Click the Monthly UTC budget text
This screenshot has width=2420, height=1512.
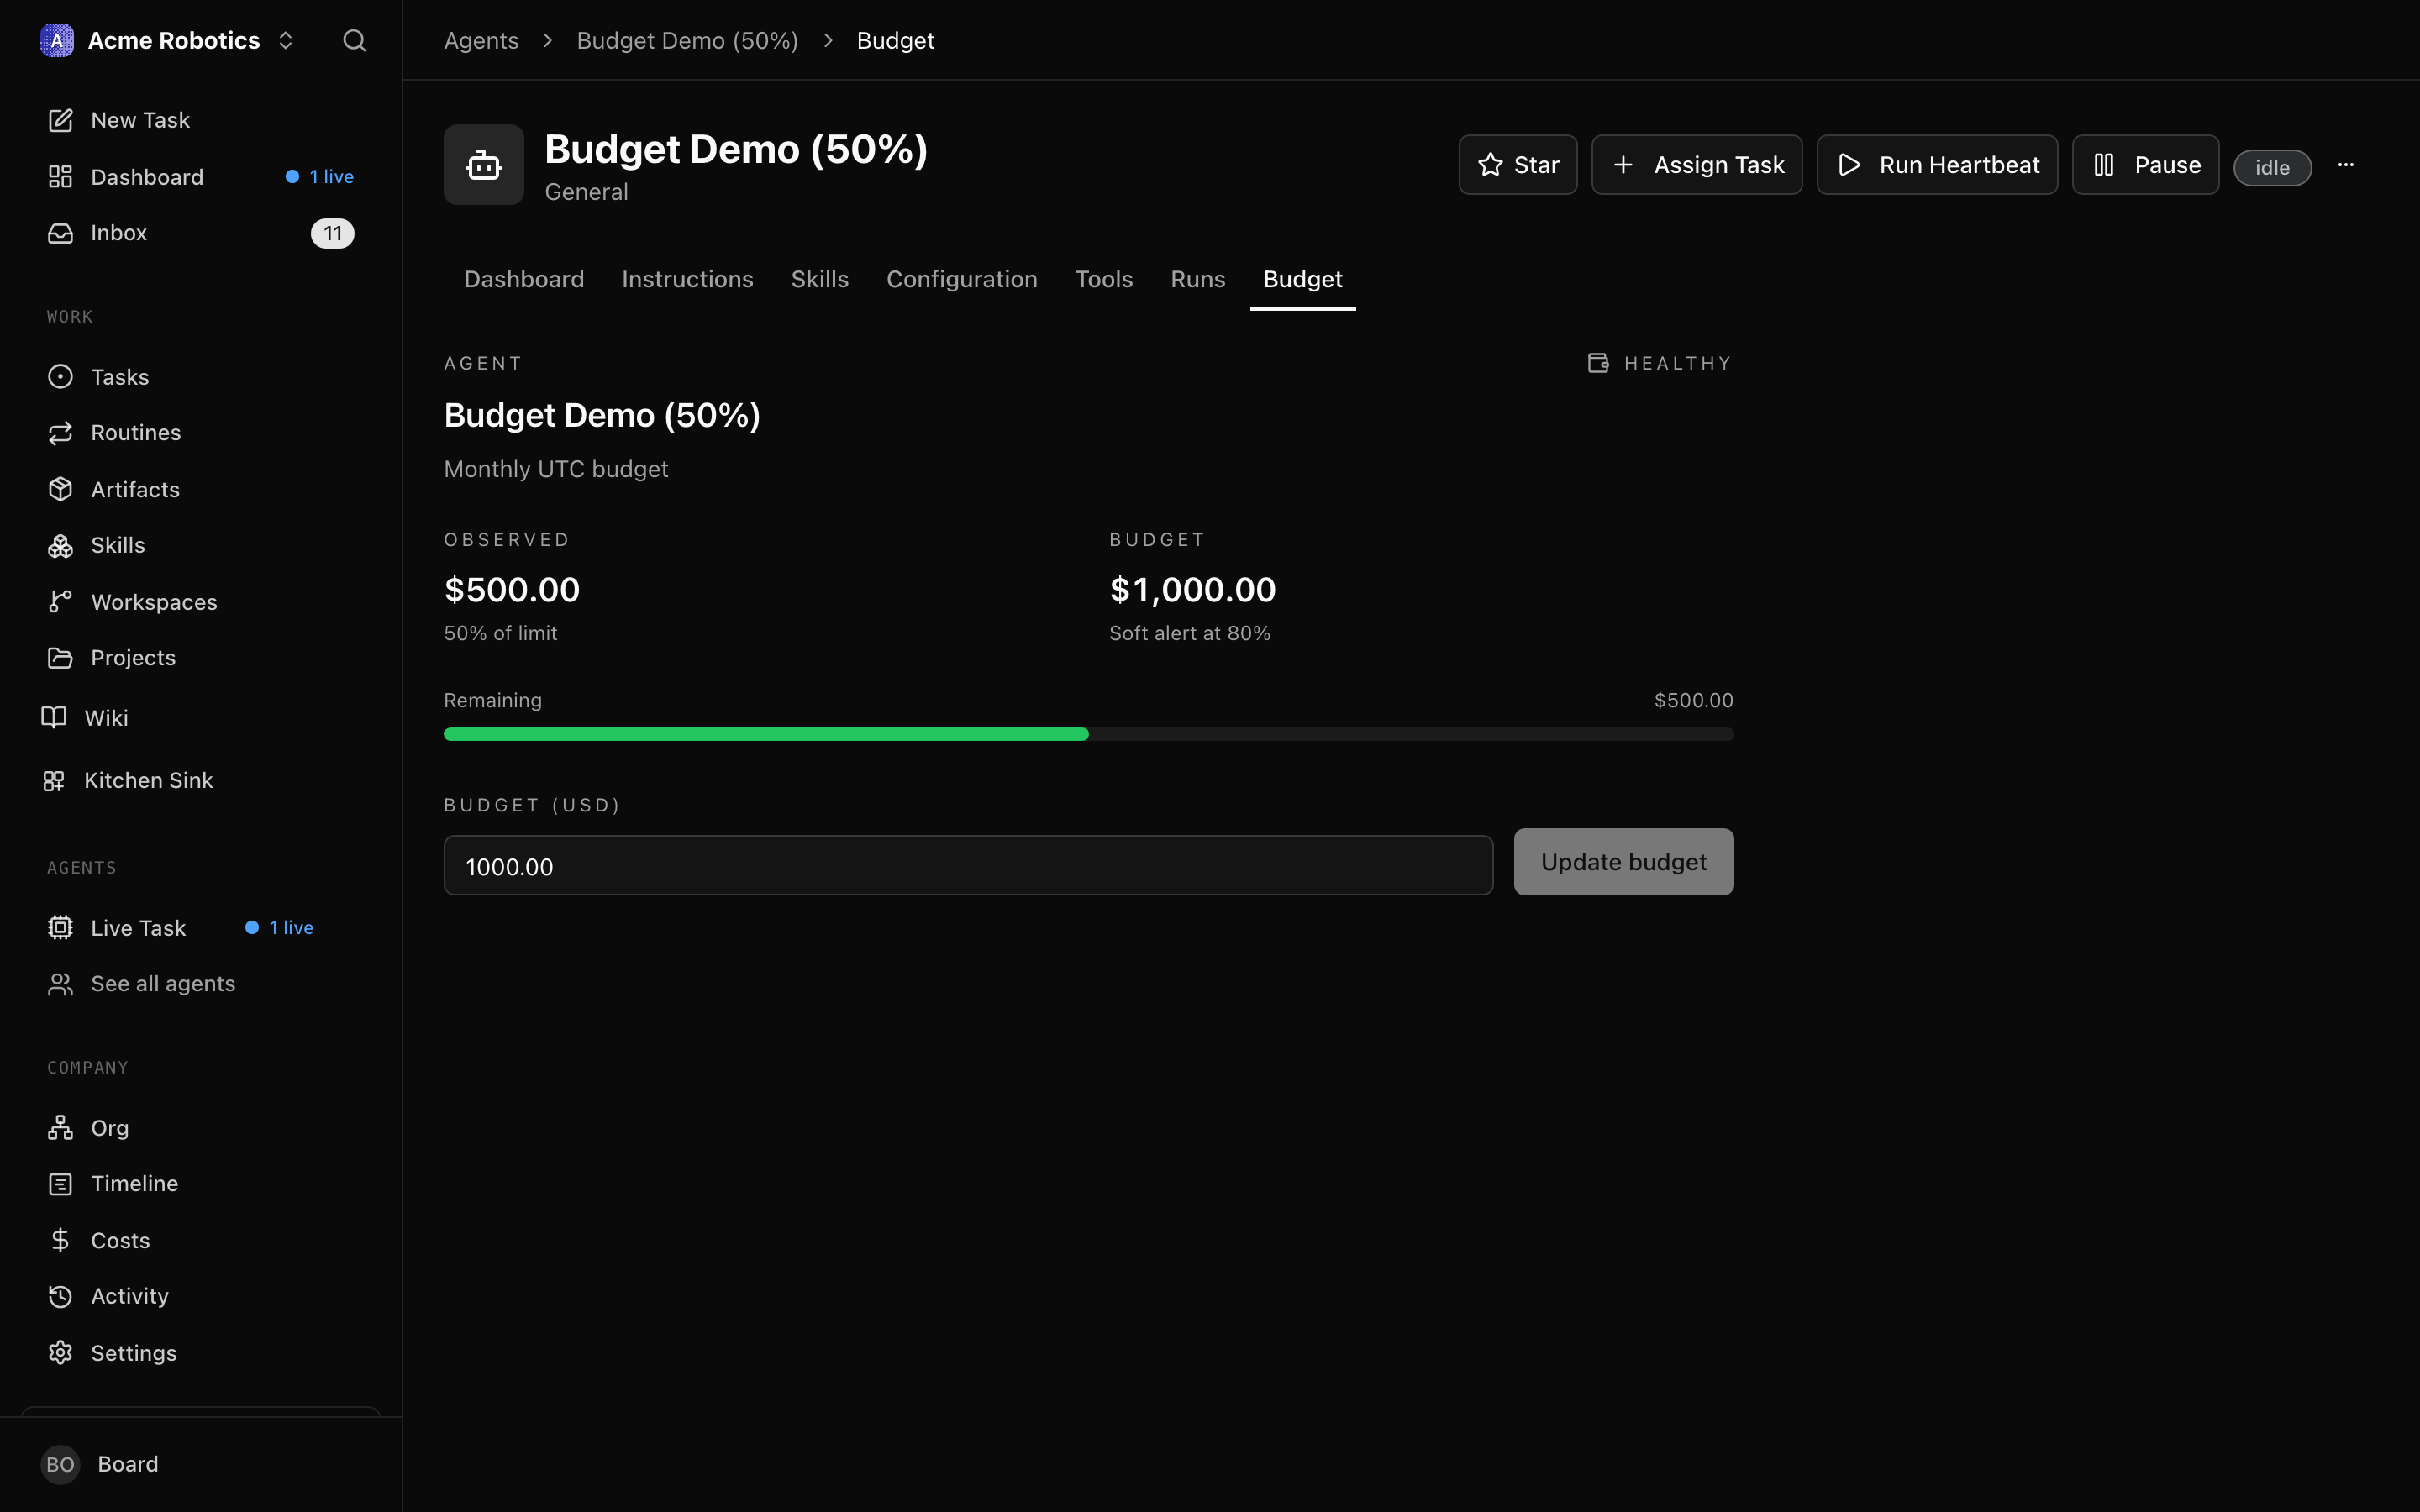coord(556,469)
